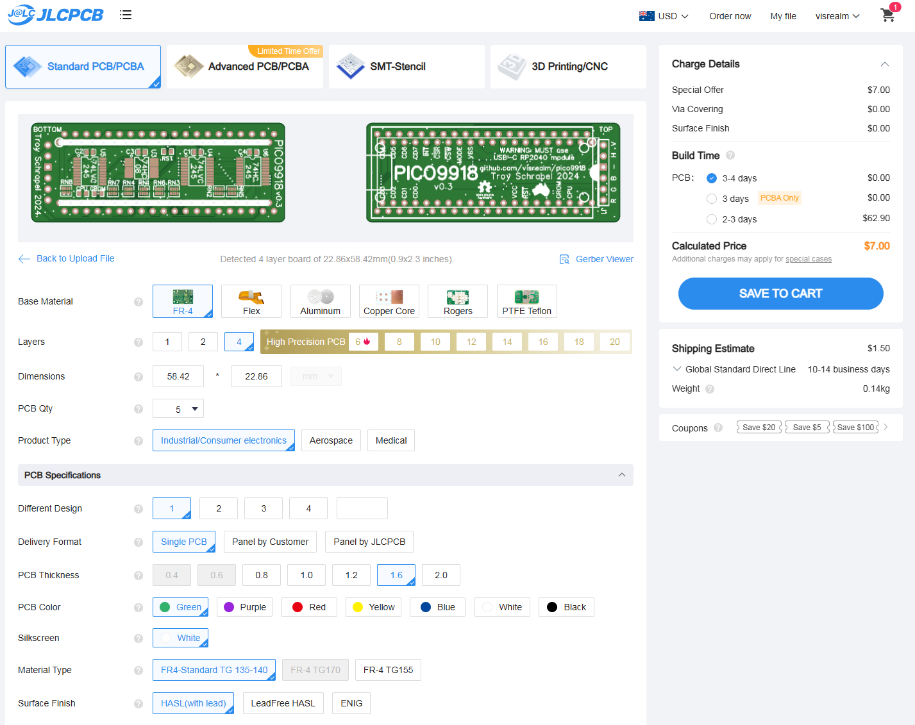Choose the 3 days PCBA Only option
Viewport: 915px width, 725px height.
click(712, 199)
